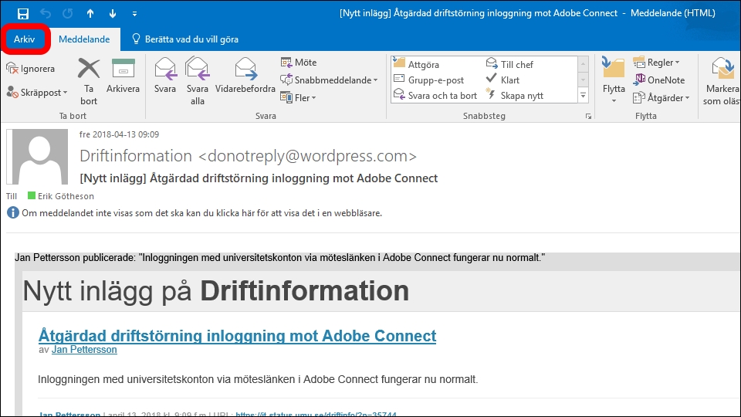Screen dimensions: 741x417
Task: Expand the Snabbsteg gallery more arrow
Action: click(584, 96)
